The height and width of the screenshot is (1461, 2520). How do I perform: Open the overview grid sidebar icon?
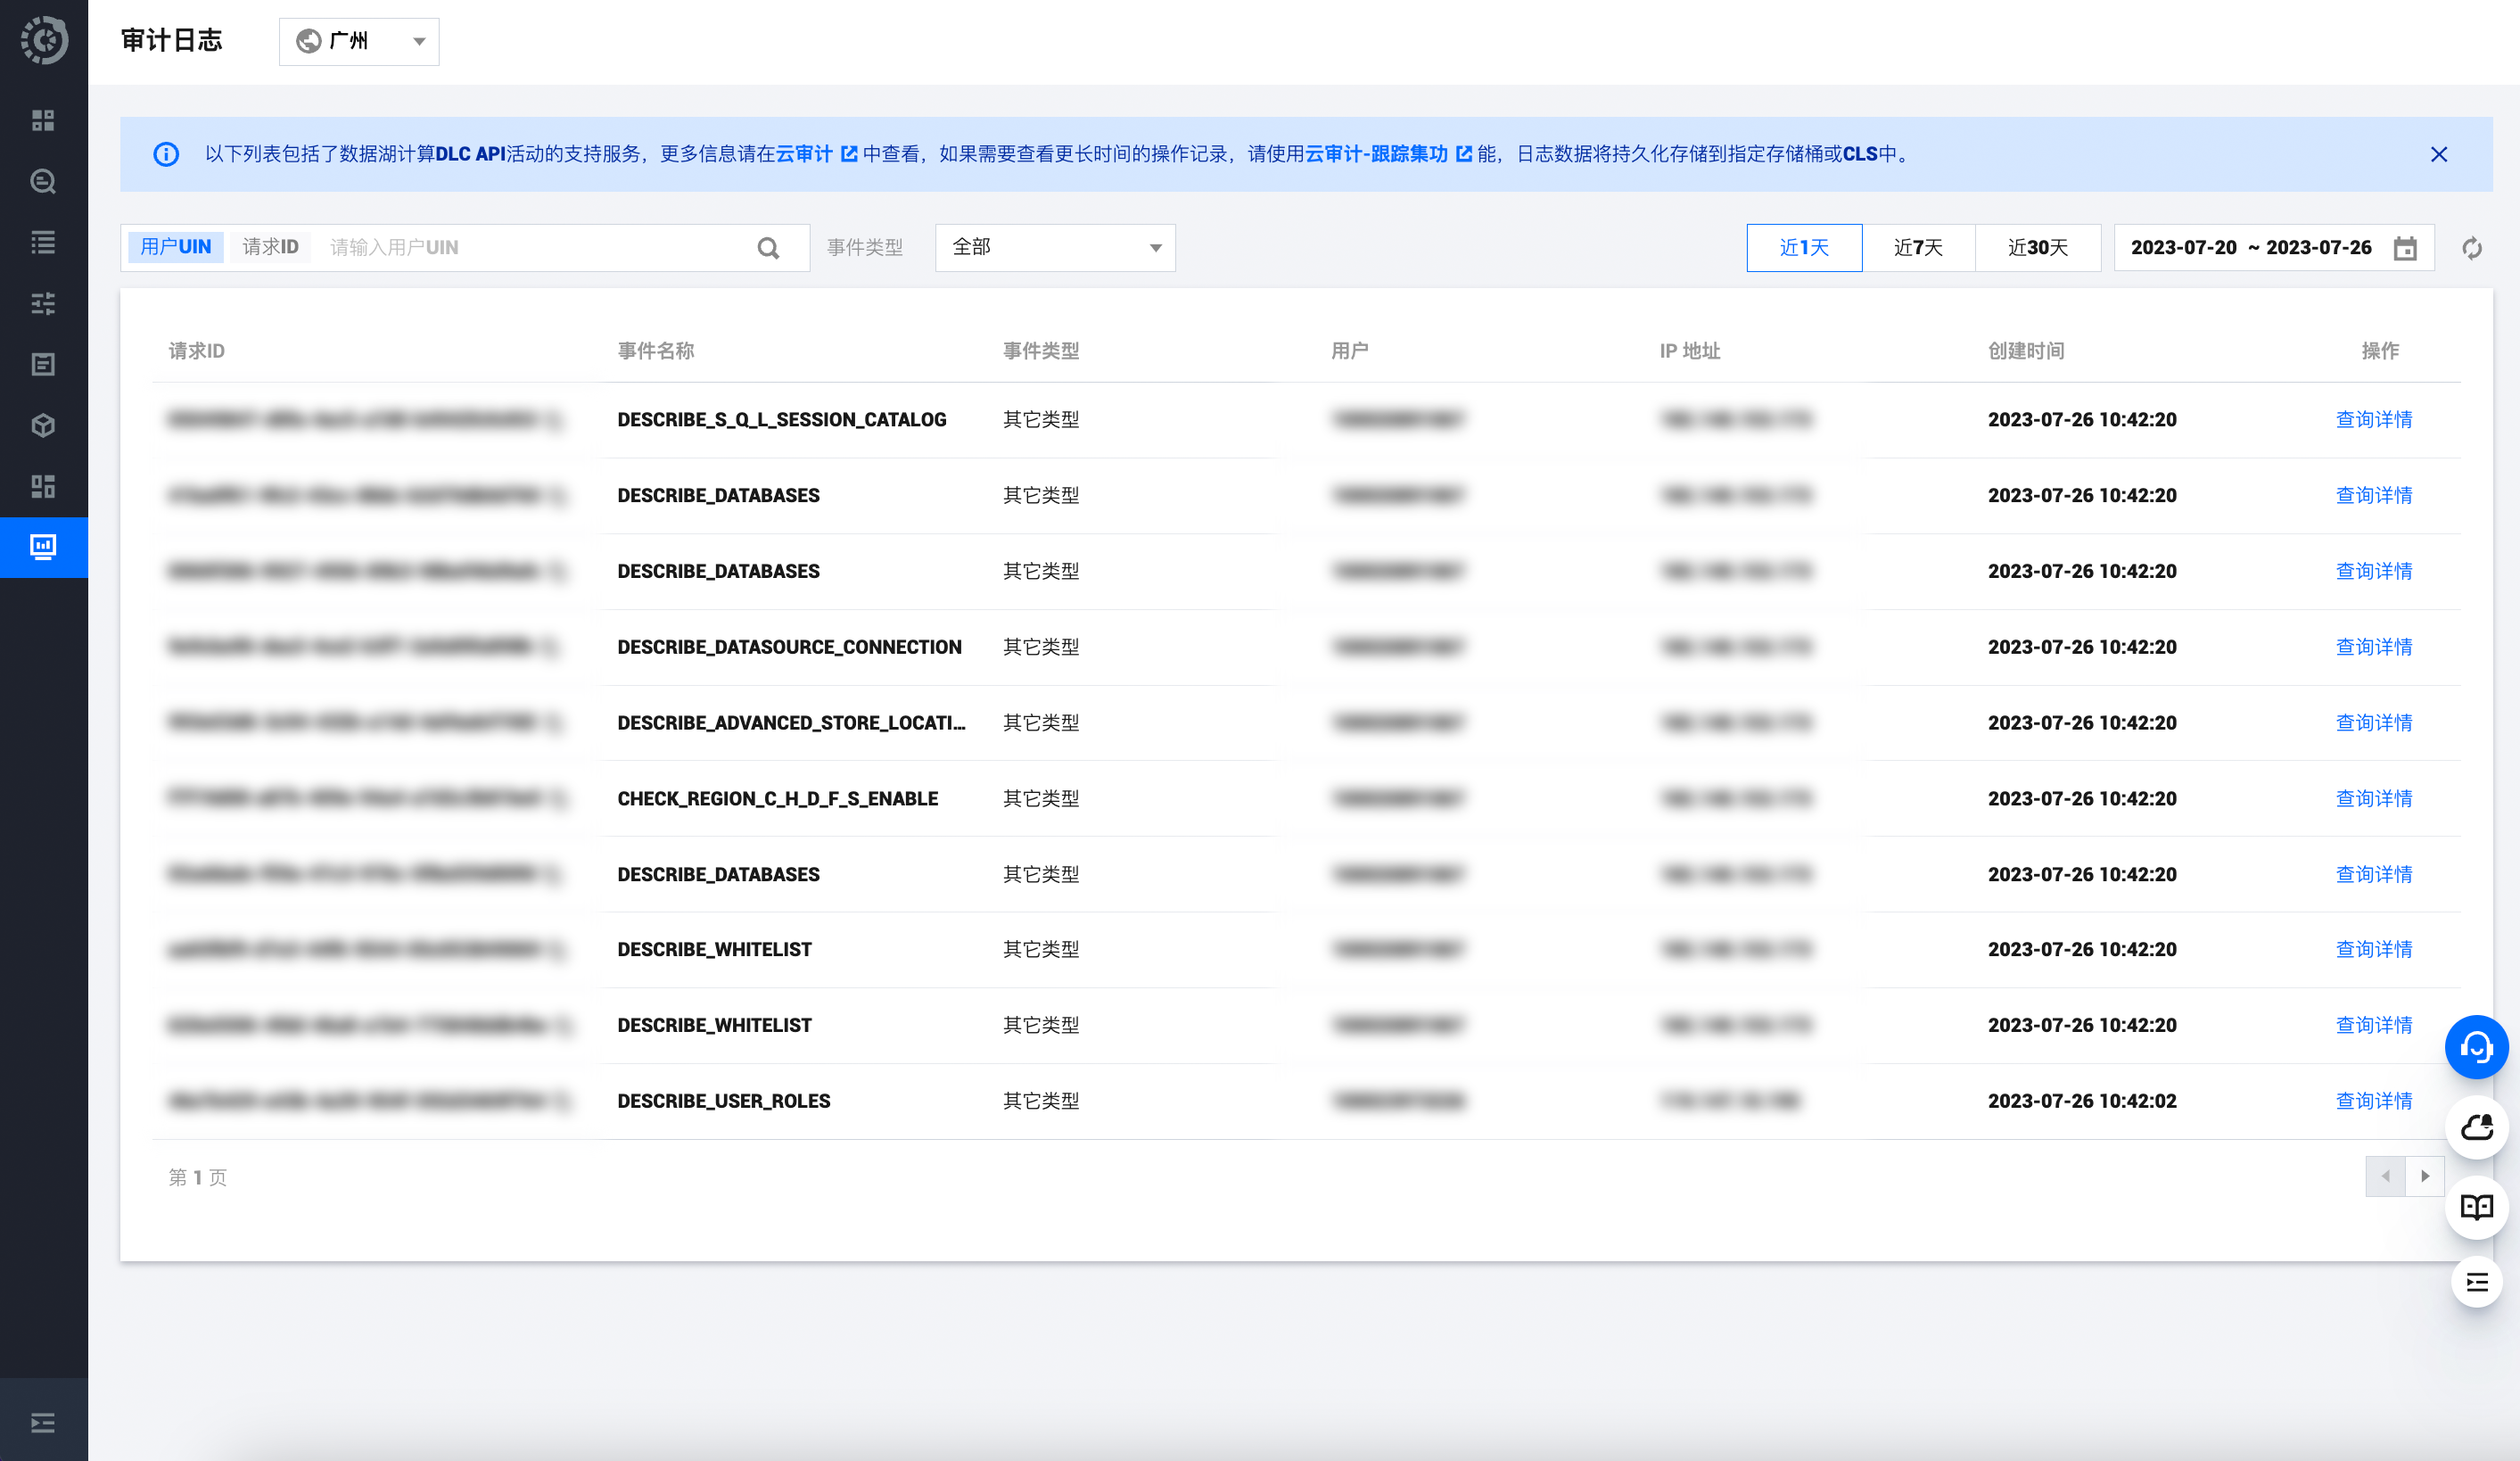[x=43, y=120]
